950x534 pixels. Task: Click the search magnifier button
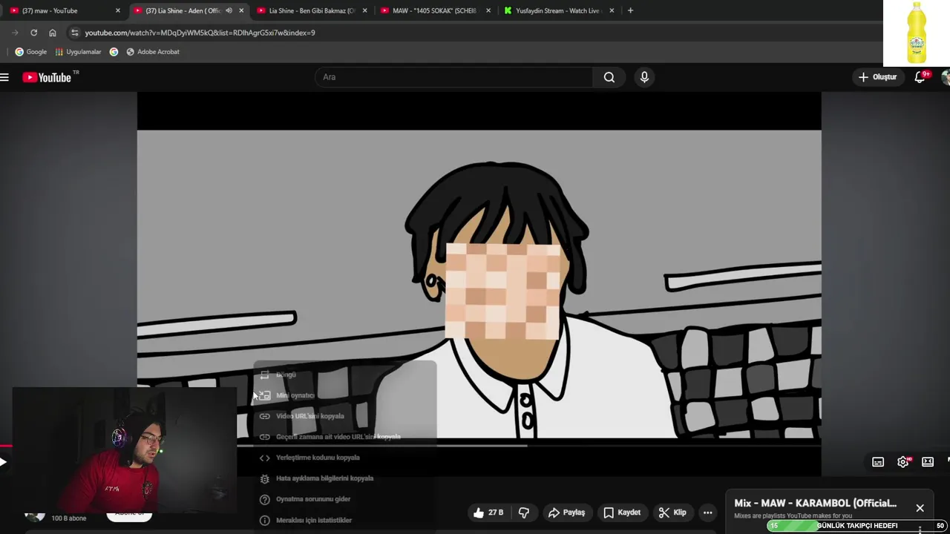point(609,77)
